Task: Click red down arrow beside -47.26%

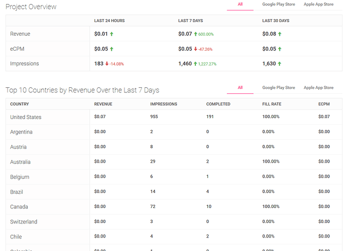Action: pos(196,49)
